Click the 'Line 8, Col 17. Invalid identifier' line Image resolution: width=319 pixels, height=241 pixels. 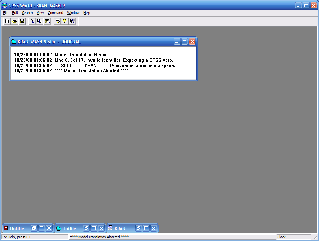click(94, 60)
